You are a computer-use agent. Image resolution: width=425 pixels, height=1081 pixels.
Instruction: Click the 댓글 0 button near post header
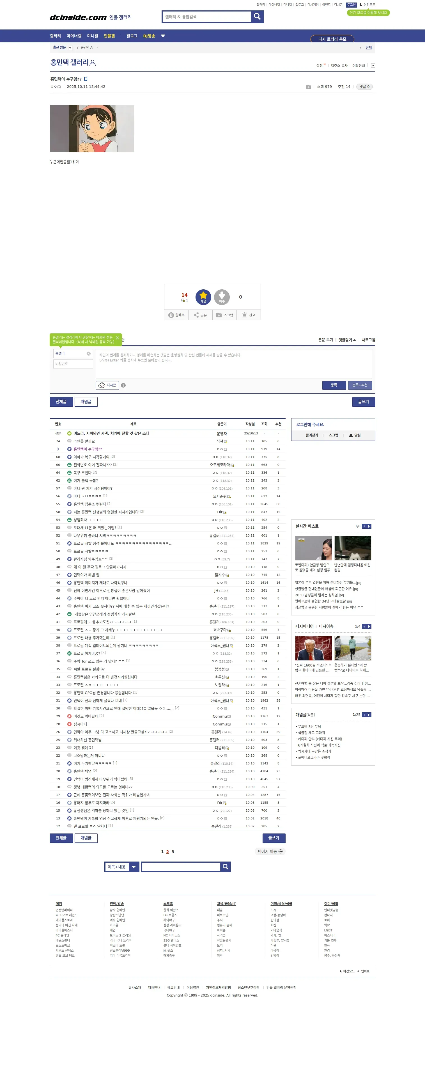(364, 87)
